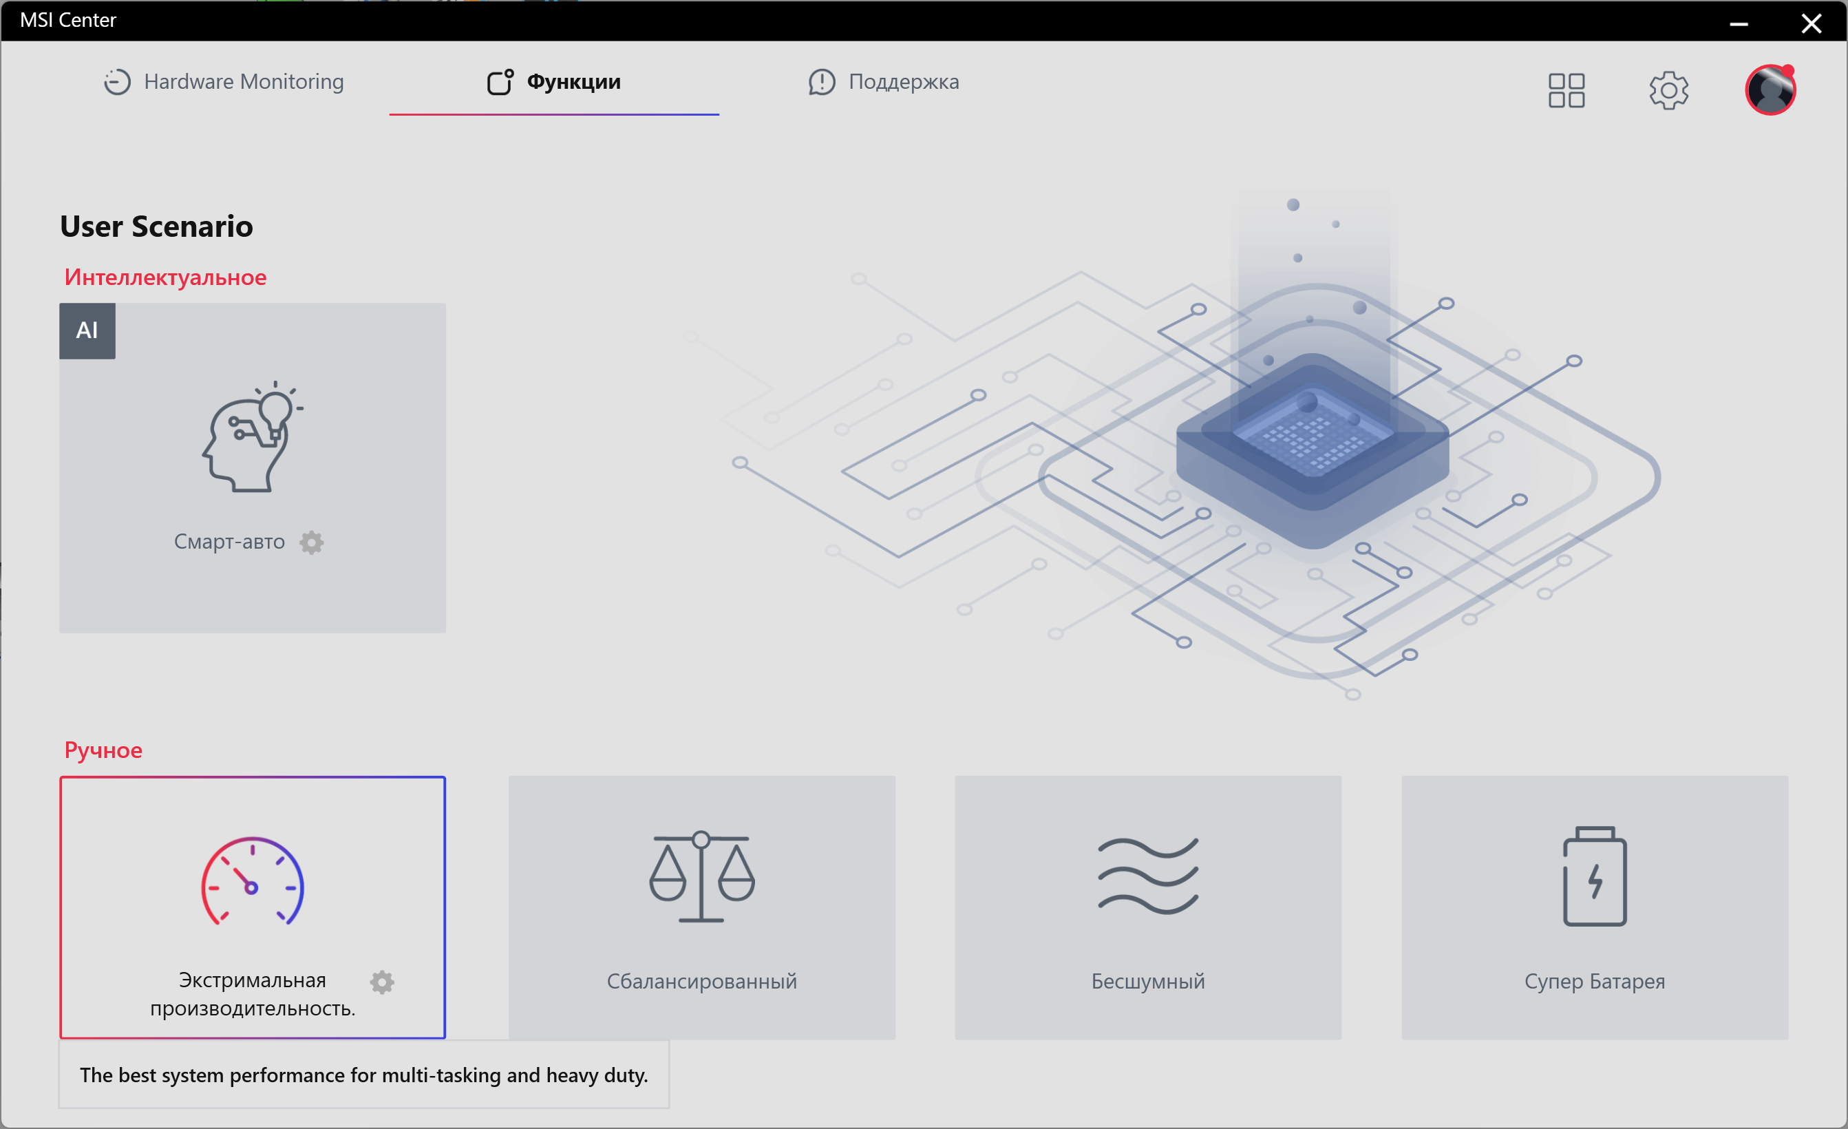
Task: Open settings via top gear icon
Action: pyautogui.click(x=1668, y=90)
